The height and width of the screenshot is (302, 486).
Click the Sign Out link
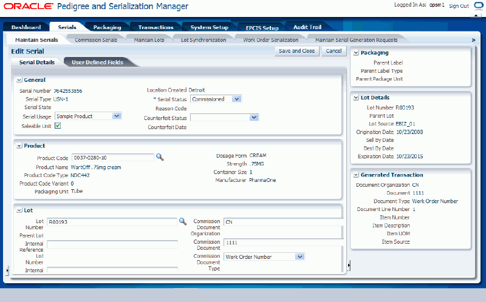(x=459, y=6)
